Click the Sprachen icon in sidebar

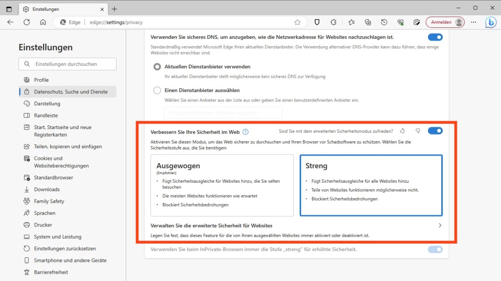tap(27, 213)
